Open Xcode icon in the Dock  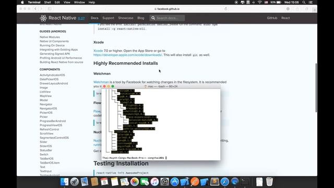tap(184, 182)
